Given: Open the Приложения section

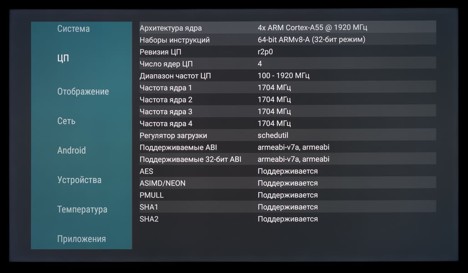Looking at the screenshot, I should (81, 239).
